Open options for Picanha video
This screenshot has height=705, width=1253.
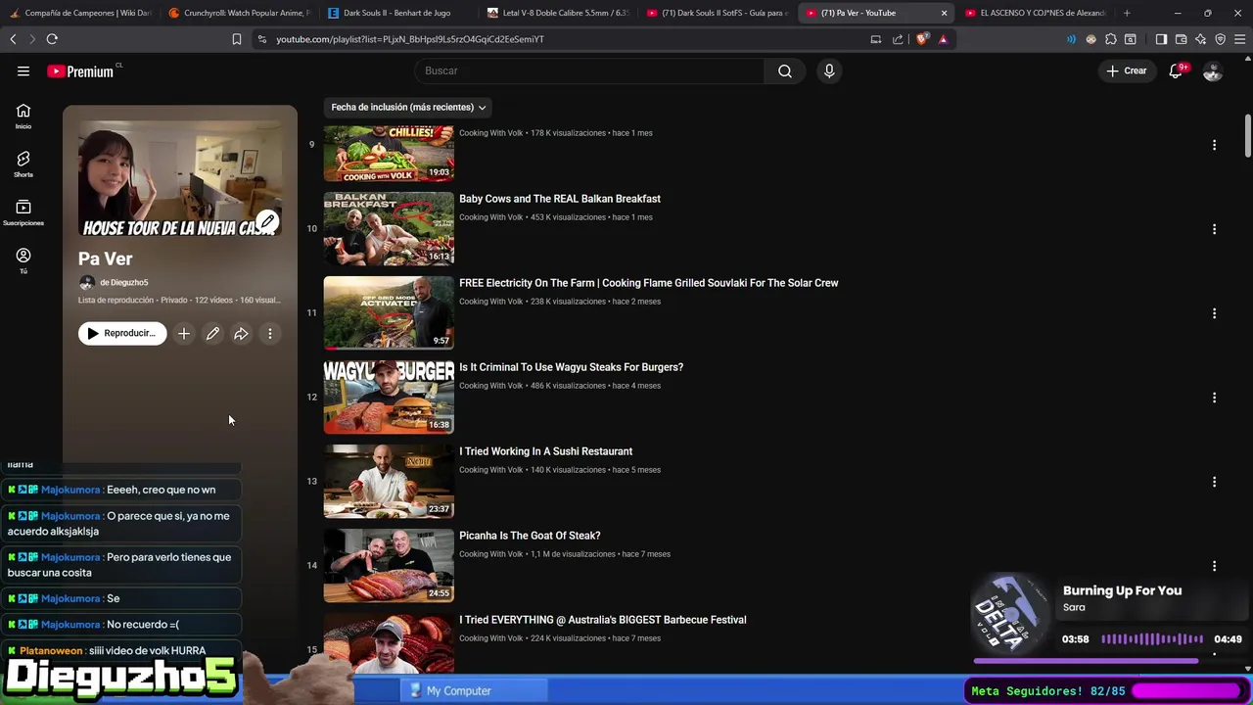pos(1214,566)
